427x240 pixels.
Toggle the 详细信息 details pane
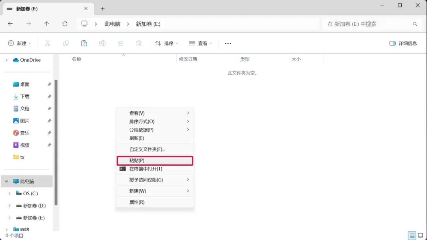[x=403, y=43]
